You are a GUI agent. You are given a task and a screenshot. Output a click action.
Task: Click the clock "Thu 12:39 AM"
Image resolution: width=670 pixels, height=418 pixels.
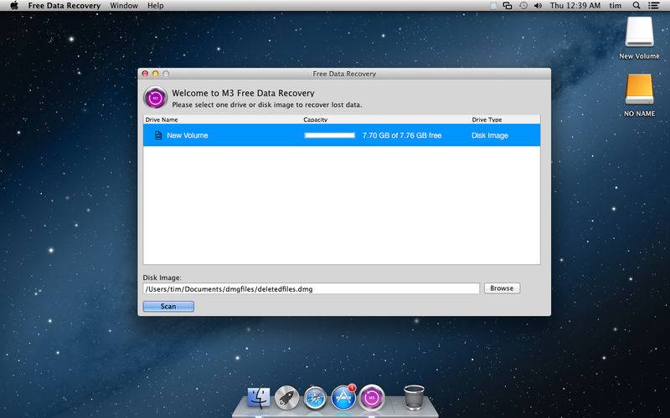(575, 6)
